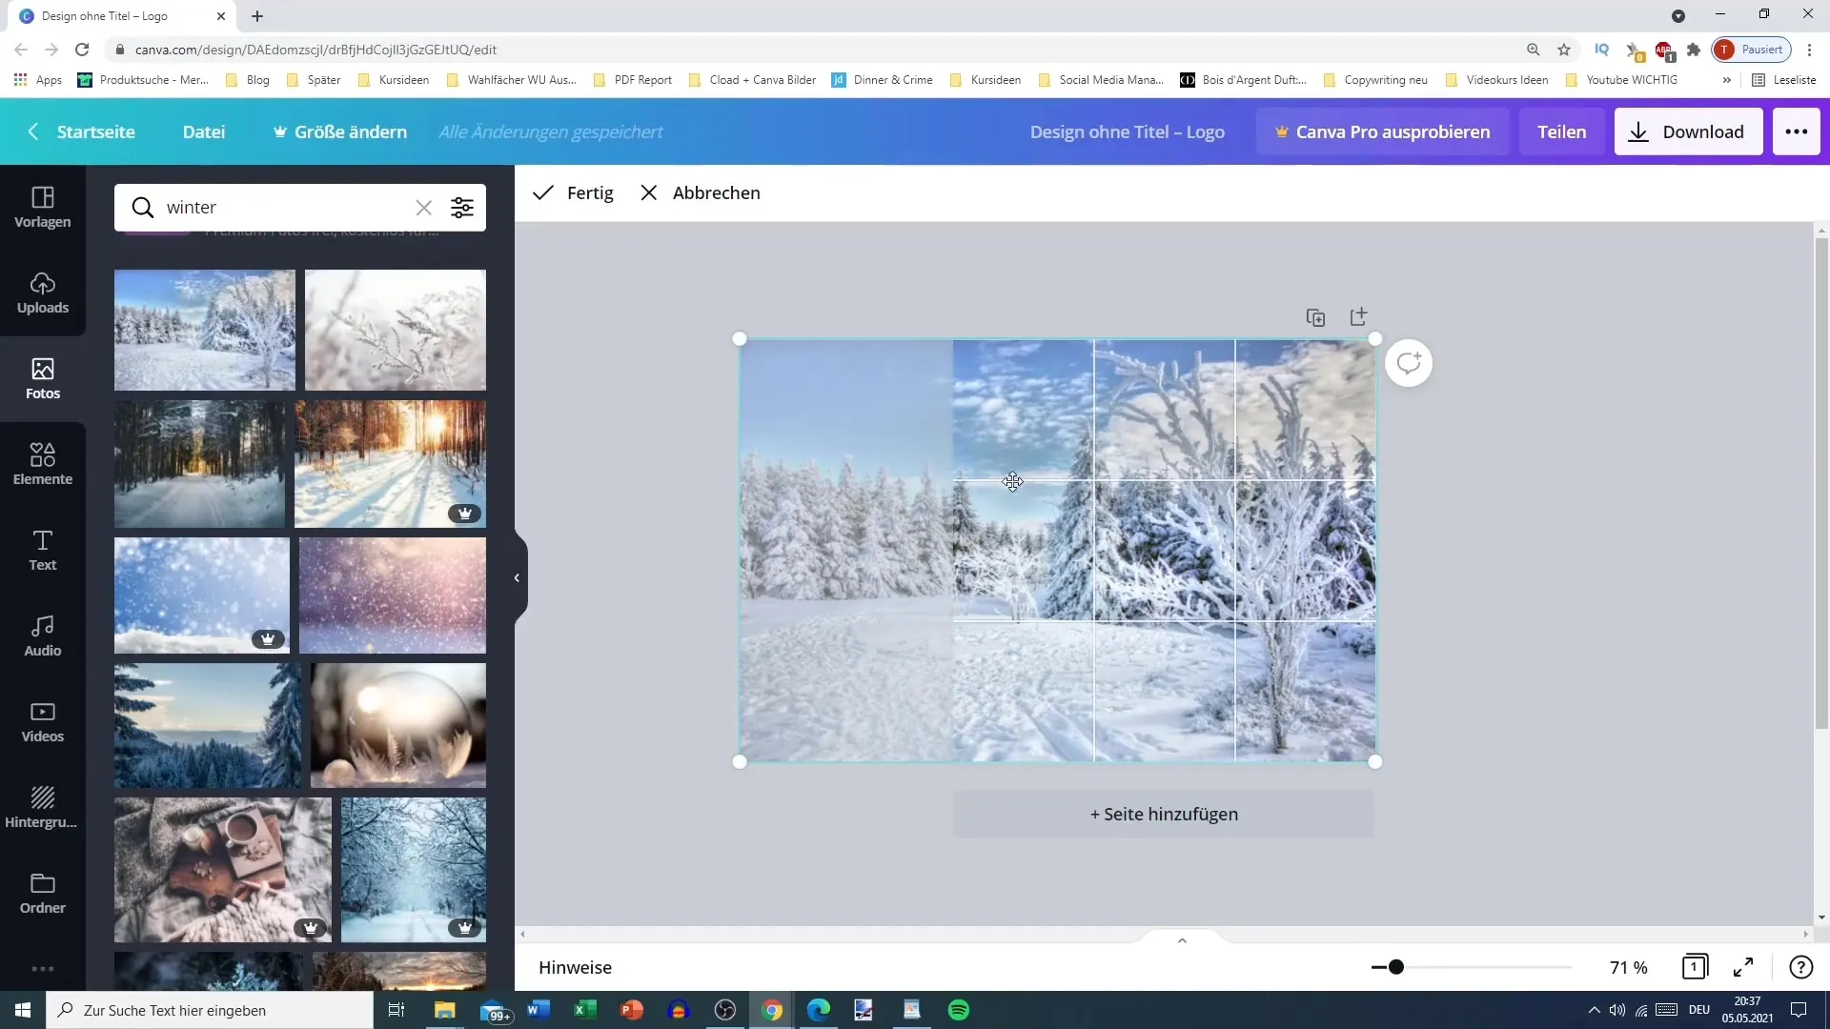Click the search magnifier icon
The width and height of the screenshot is (1830, 1029).
click(143, 208)
